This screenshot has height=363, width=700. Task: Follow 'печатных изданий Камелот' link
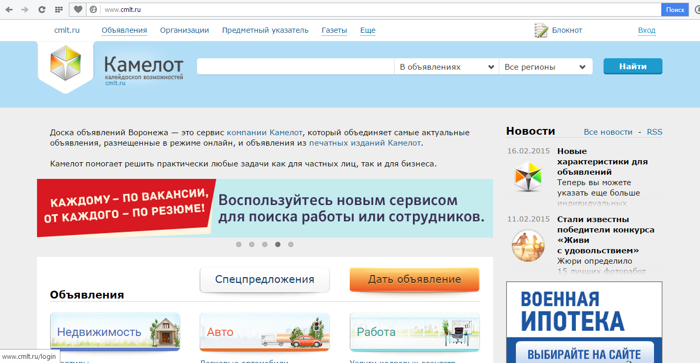(365, 143)
